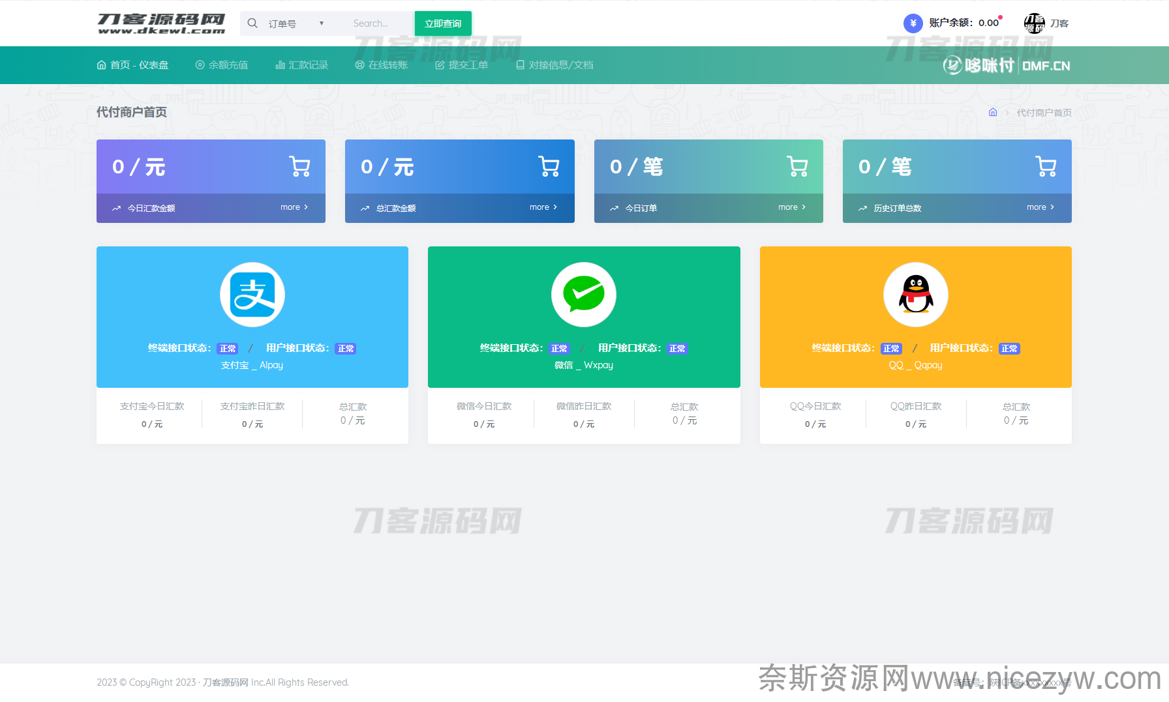The width and height of the screenshot is (1169, 702).
Task: Click trend icon beside 总汇款金额
Action: pos(365,209)
